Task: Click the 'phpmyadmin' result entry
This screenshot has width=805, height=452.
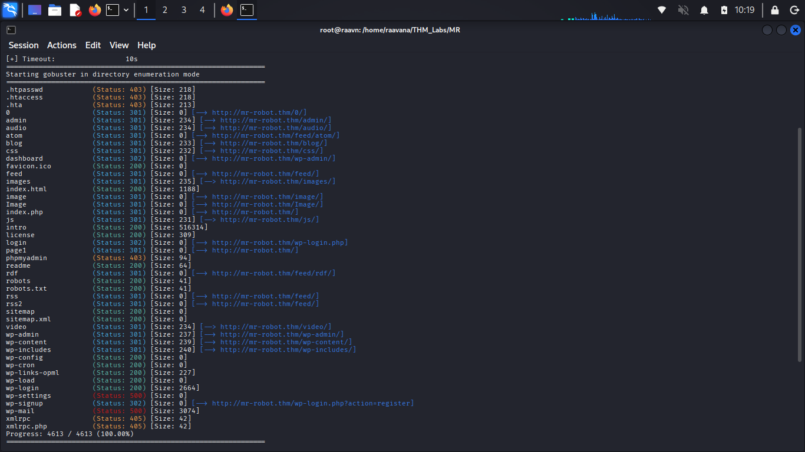Action: coord(27,258)
